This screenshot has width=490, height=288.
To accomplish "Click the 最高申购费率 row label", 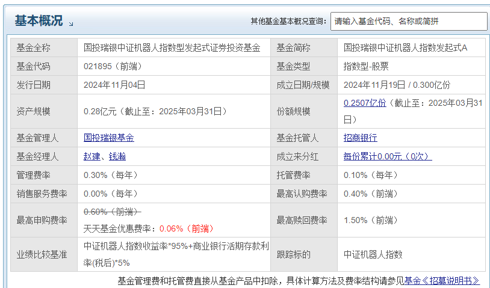I will pos(42,220).
